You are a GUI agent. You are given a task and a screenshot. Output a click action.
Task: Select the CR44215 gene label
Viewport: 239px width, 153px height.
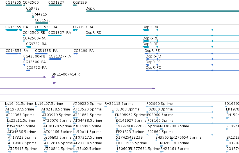(x=39, y=14)
